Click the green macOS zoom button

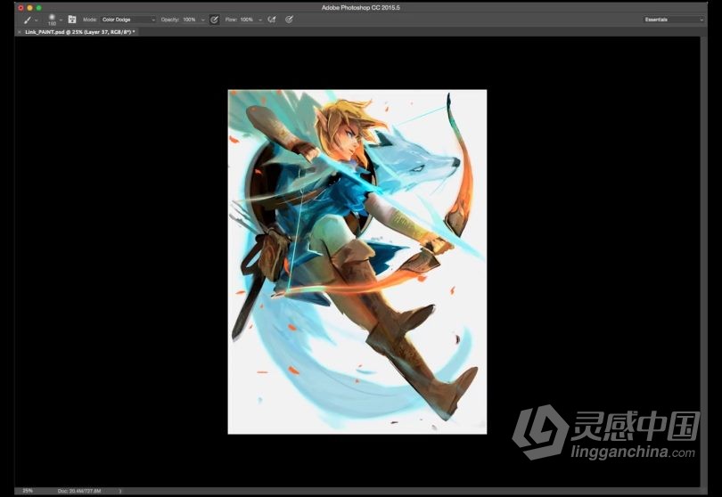38,7
